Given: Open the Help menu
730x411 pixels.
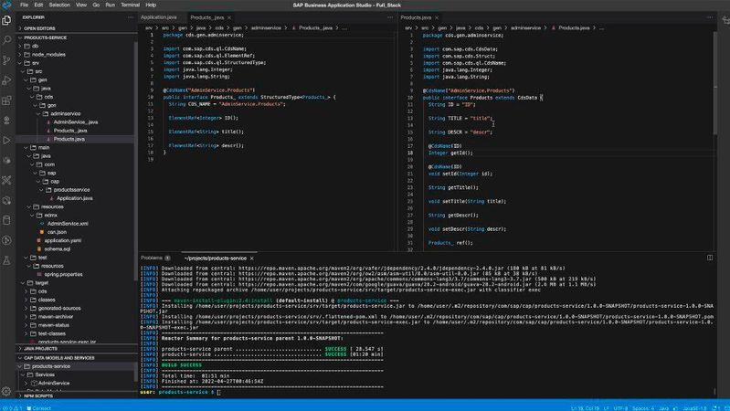Looking at the screenshot, I should [x=151, y=5].
